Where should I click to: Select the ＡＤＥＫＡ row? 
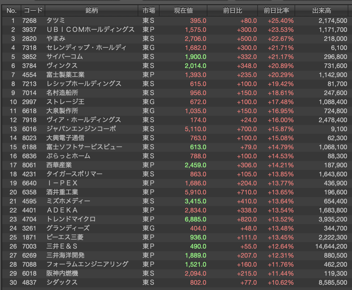pyautogui.click(x=176, y=210)
